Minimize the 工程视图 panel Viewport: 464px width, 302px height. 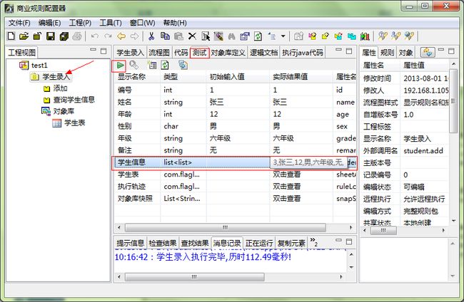tap(94, 50)
